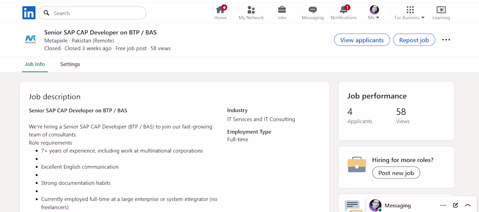
Task: Click the 58 Views statistic
Action: [403, 116]
